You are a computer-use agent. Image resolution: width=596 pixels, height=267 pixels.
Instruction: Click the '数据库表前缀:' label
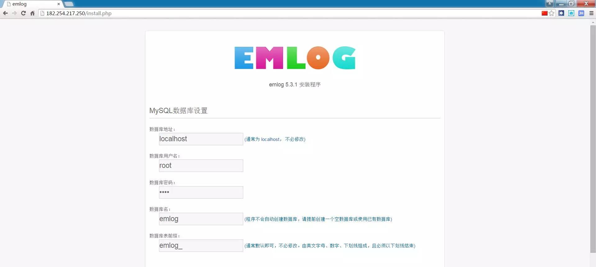165,236
